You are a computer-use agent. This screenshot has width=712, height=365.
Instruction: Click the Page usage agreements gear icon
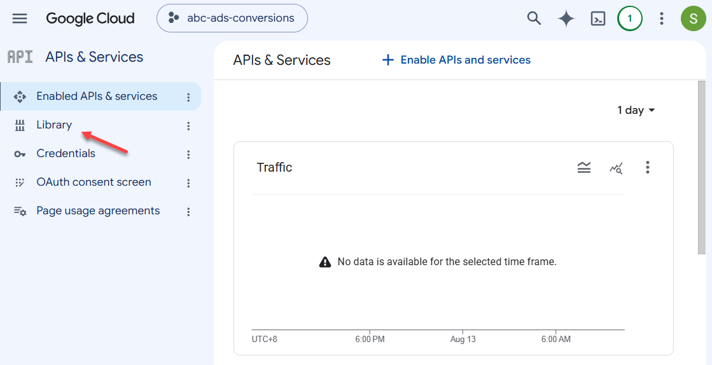coord(20,211)
